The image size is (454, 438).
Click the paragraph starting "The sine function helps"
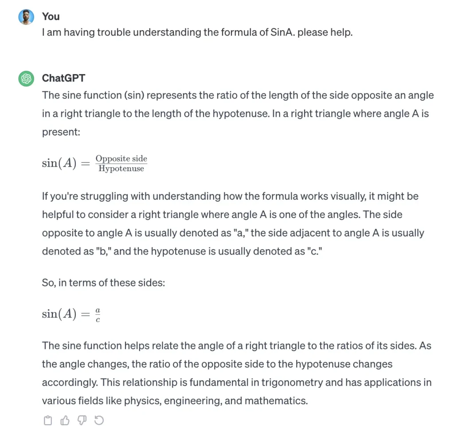(237, 373)
